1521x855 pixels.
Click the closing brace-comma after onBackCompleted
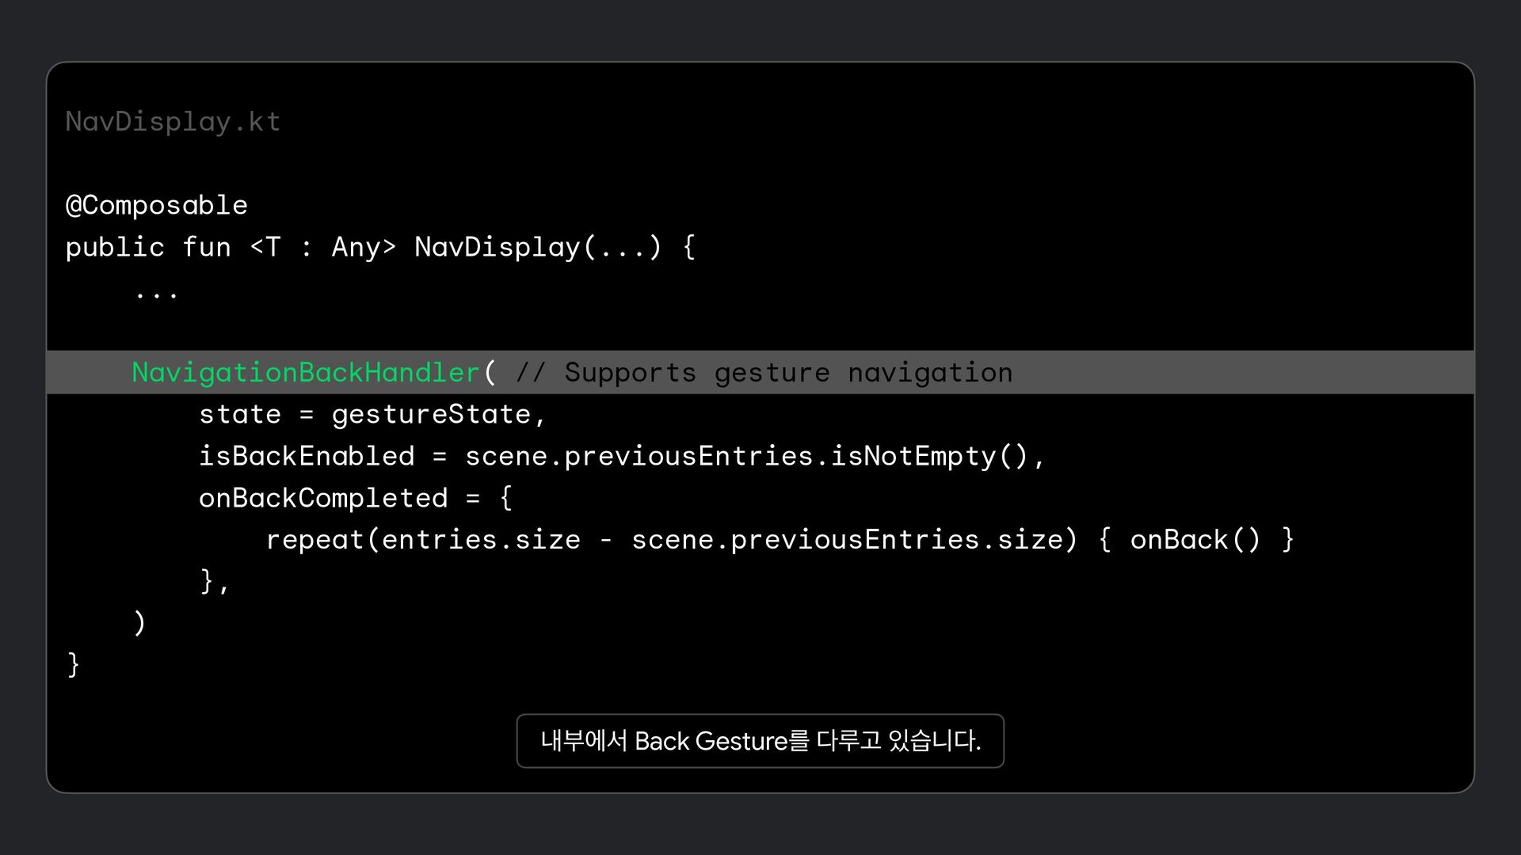(214, 581)
